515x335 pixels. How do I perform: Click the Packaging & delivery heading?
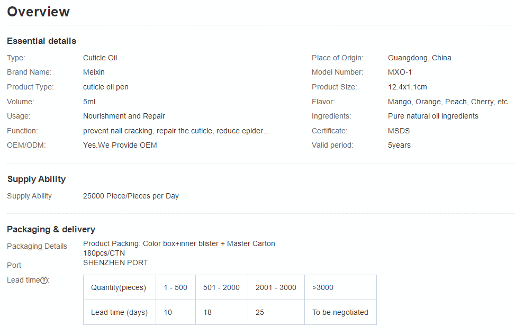point(51,230)
